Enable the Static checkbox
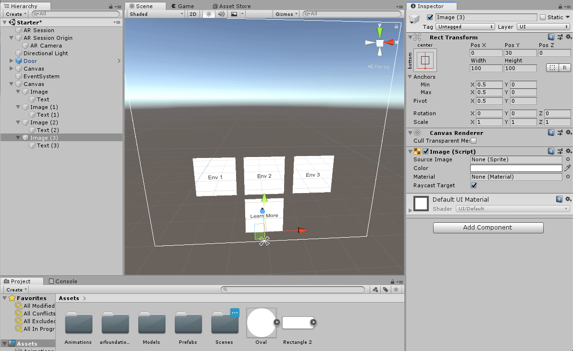This screenshot has width=573, height=351. (543, 17)
